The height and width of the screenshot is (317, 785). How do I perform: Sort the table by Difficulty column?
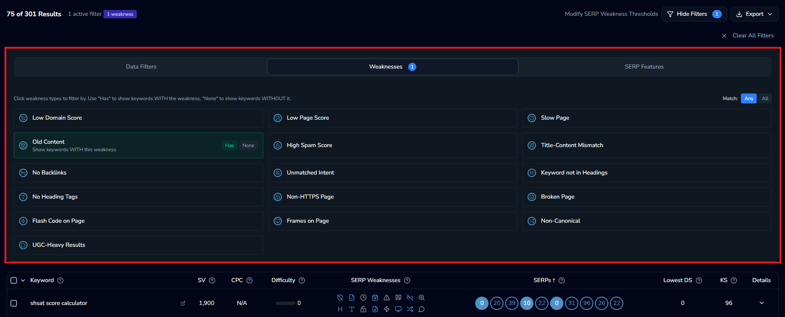click(x=283, y=280)
